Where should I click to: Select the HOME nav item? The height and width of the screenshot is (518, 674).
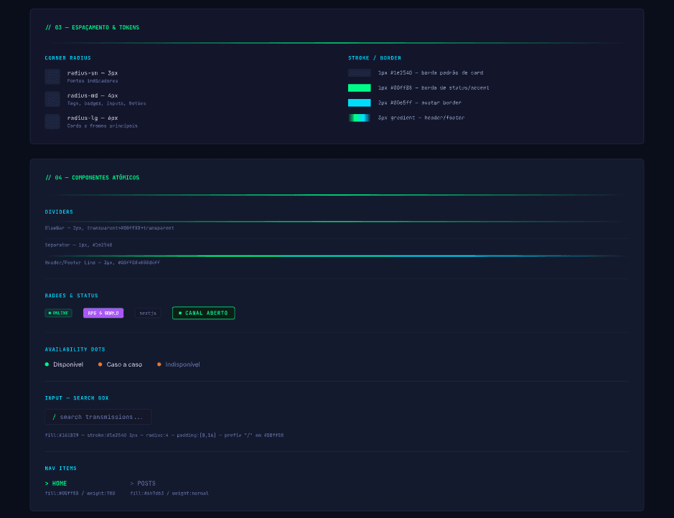click(x=59, y=483)
